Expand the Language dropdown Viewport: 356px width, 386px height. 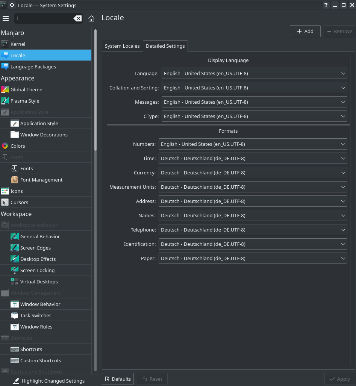(254, 74)
